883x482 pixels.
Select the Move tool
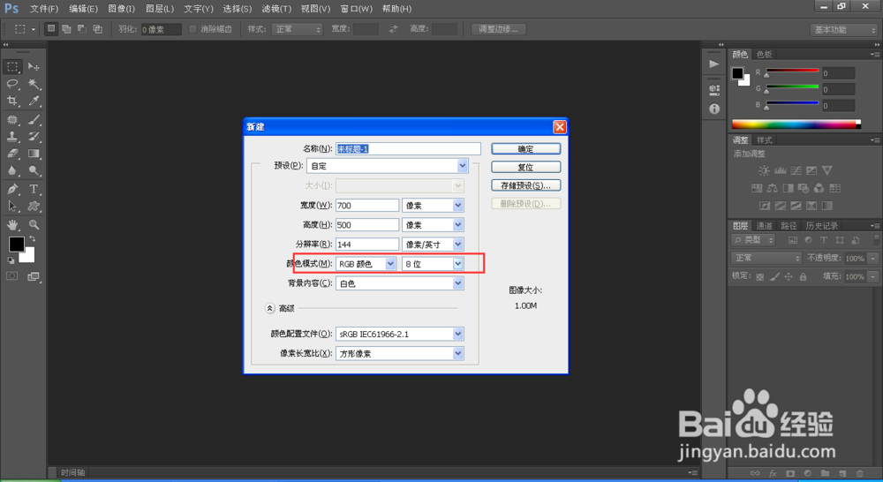point(34,66)
